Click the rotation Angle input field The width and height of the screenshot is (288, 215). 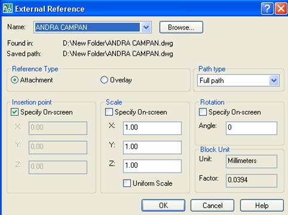pos(252,128)
